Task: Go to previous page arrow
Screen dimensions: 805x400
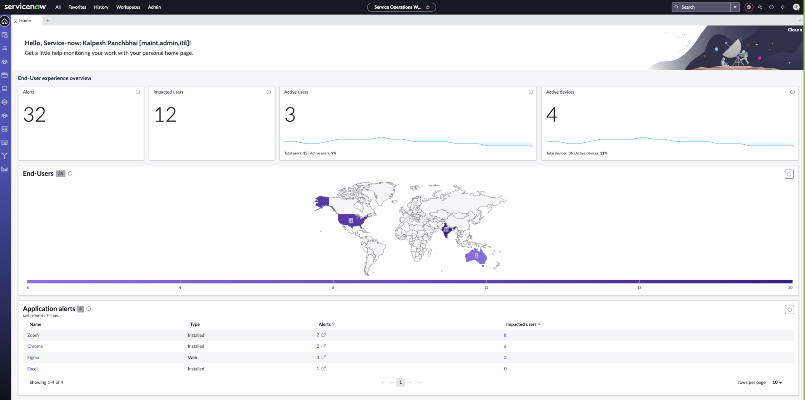Action: click(x=391, y=382)
